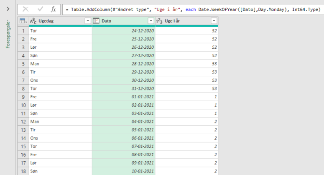Select row number 12
The image size is (324, 175).
pos(23,122)
